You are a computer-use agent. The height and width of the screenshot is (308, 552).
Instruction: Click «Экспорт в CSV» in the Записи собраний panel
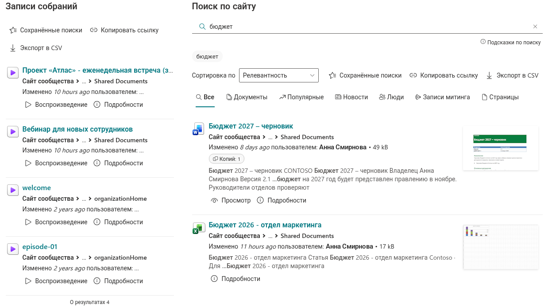(x=36, y=48)
